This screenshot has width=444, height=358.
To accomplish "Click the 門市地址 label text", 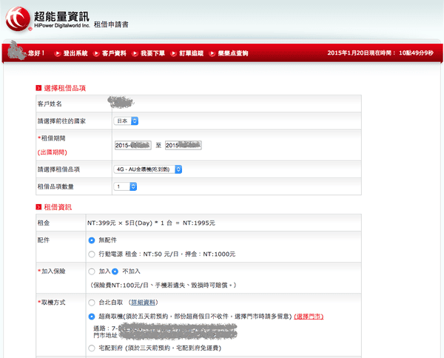I will click(x=105, y=335).
